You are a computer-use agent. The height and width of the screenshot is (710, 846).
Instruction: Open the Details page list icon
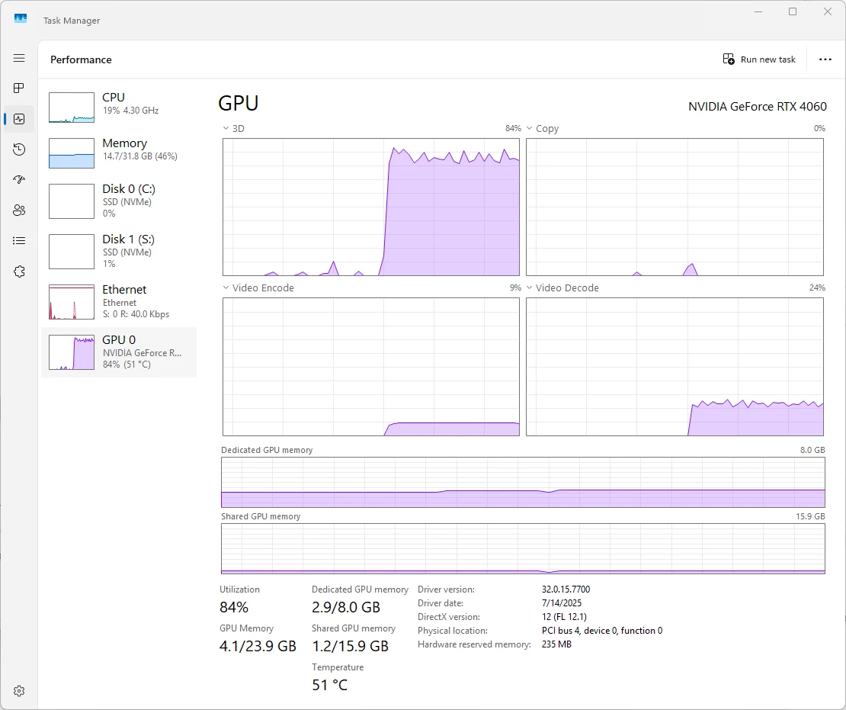pos(19,241)
